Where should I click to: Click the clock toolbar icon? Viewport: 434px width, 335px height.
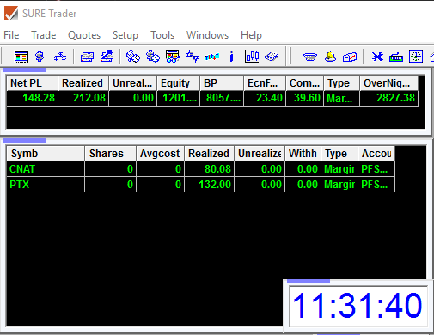coord(416,57)
